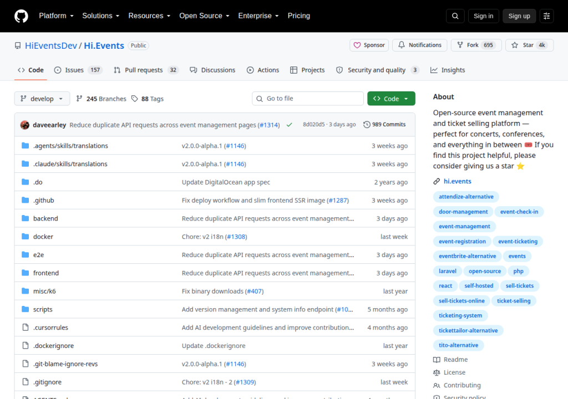The height and width of the screenshot is (399, 568).
Task: Open the appearance settings icon beside Sign up
Action: coord(546,16)
